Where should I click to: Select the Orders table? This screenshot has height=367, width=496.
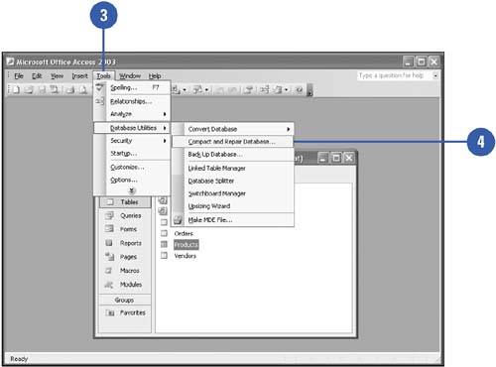coord(184,233)
